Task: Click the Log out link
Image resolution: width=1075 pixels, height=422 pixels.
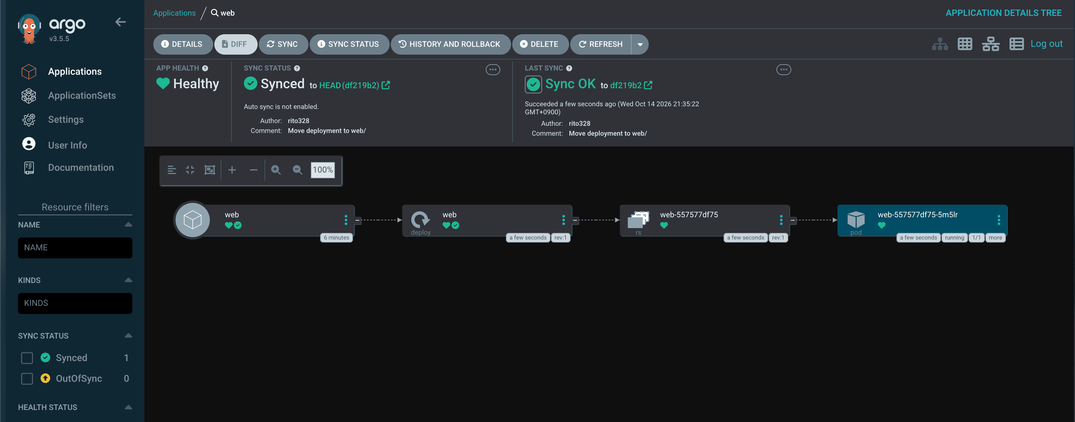Action: [x=1046, y=44]
